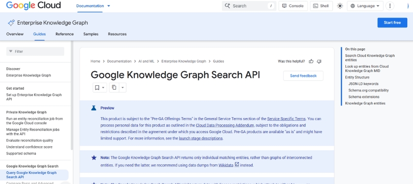Click the Enterprise Knowledge Graph header title
Screen dimensions: 413x184
pos(52,23)
